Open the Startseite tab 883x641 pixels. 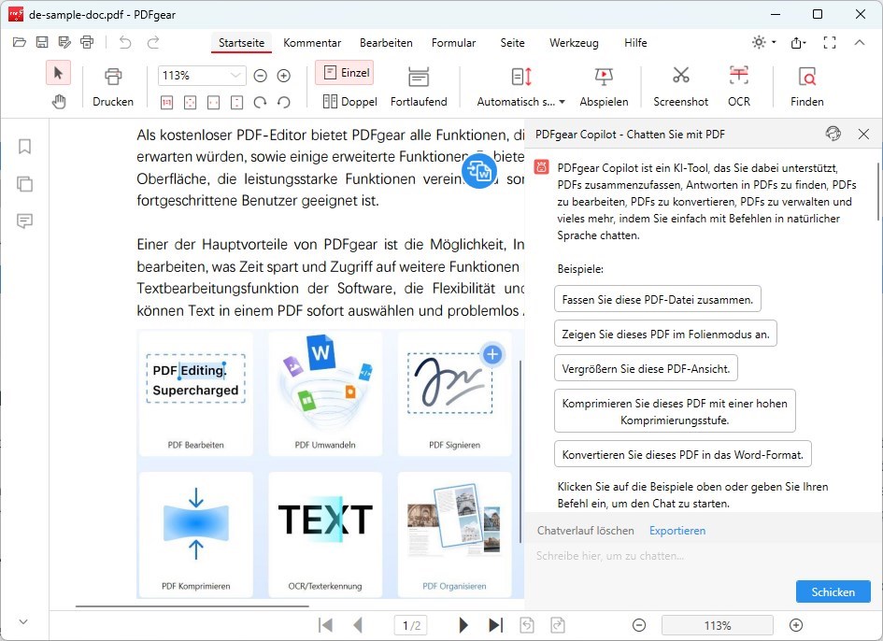[x=241, y=43]
